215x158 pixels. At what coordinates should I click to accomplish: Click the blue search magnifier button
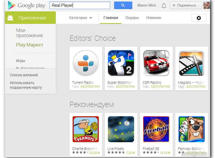[x=123, y=5]
